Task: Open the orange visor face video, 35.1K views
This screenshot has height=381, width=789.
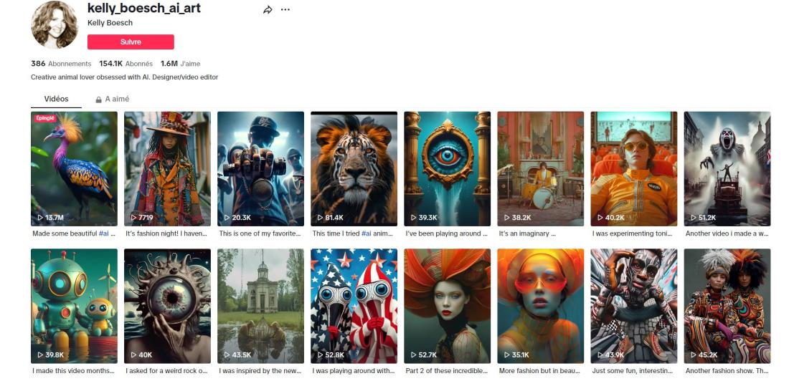Action: click(x=540, y=306)
